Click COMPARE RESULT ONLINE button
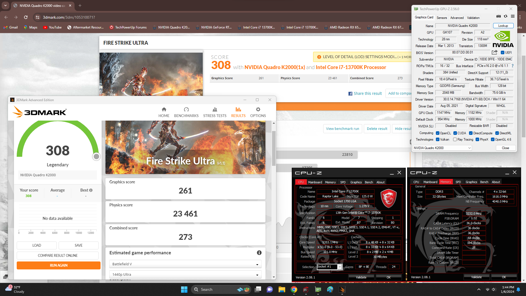Viewport: 526px width, 296px height. click(x=58, y=255)
